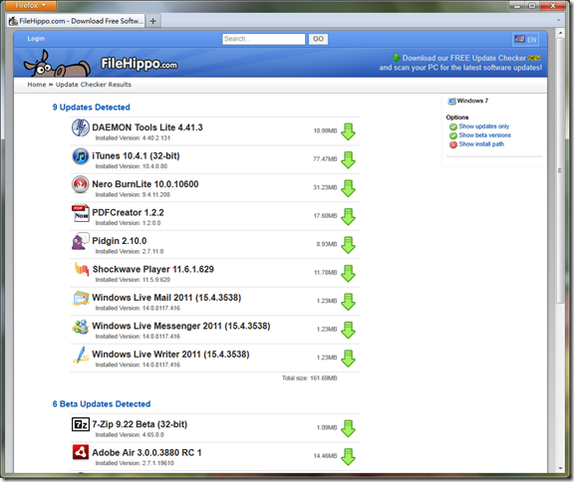Open iTunes 10.4.1 (32-bit) title link
The height and width of the screenshot is (482, 574).
tap(136, 155)
